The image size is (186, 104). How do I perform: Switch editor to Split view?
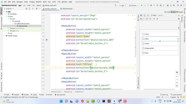point(173,12)
